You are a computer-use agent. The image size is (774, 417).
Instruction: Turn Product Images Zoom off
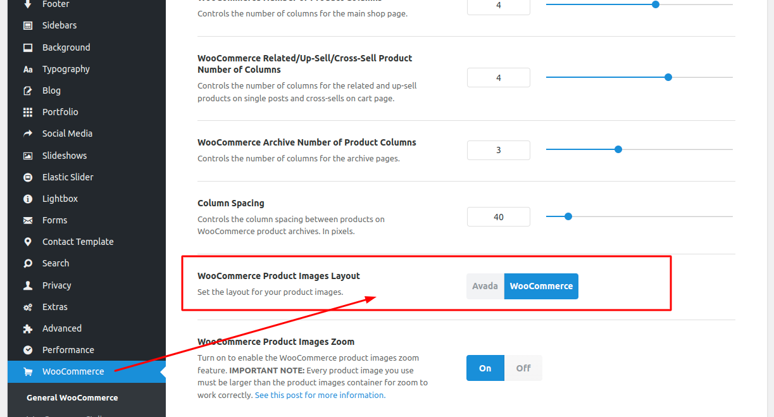[523, 368]
